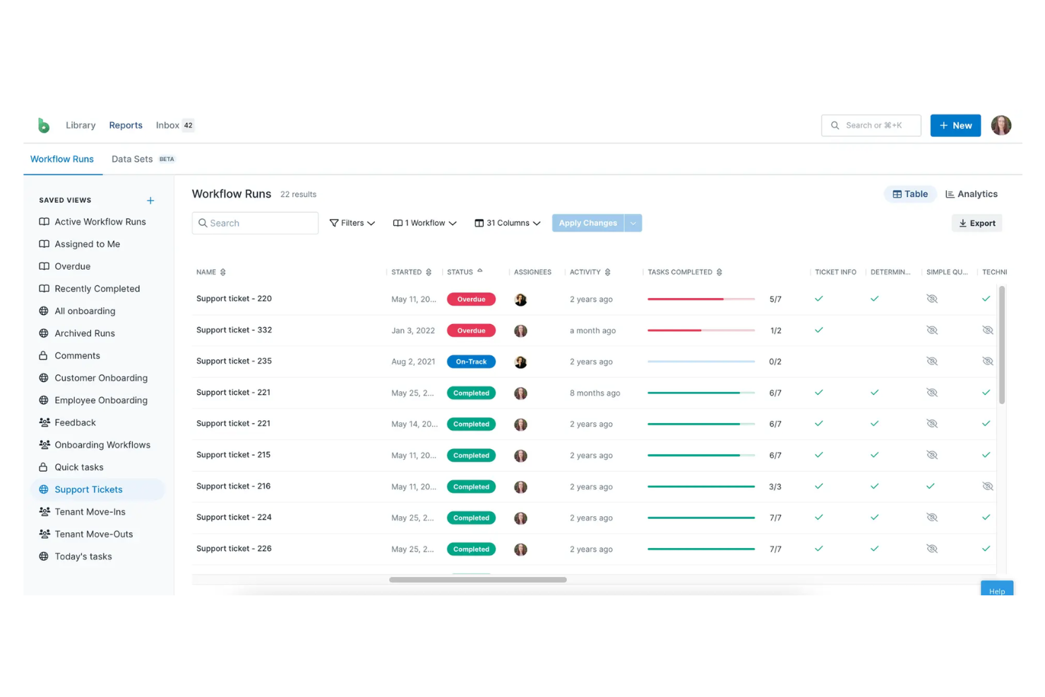Open the 1 Workflow dropdown
This screenshot has height=697, width=1045.
(x=424, y=223)
